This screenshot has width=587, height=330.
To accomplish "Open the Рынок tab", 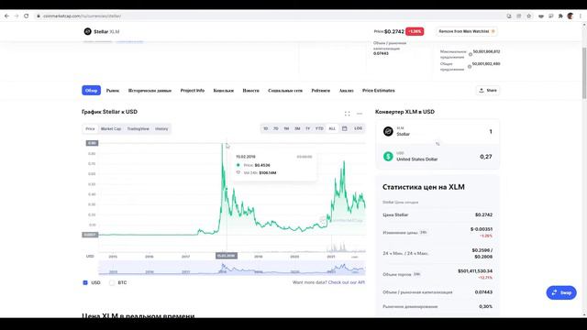I will pos(113,91).
